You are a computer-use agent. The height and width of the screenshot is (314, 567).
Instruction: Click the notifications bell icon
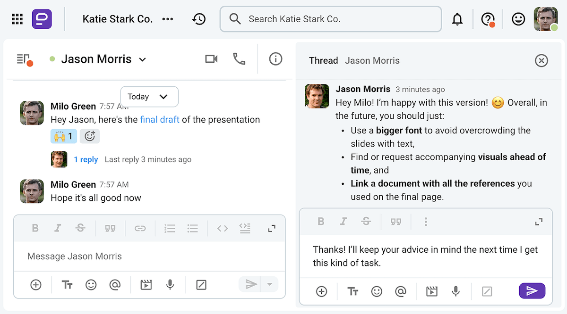457,19
